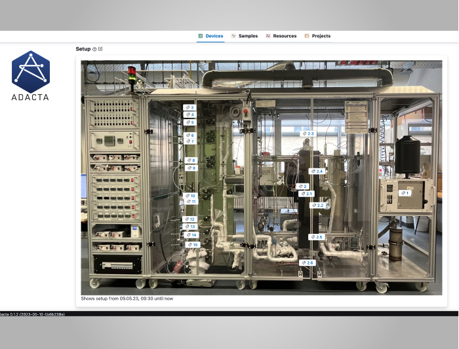Viewport: 459px width, 349px height.
Task: Select device tag 10
Action: pos(190,196)
